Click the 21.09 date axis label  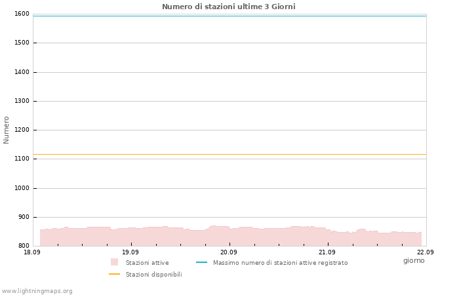pyautogui.click(x=327, y=252)
